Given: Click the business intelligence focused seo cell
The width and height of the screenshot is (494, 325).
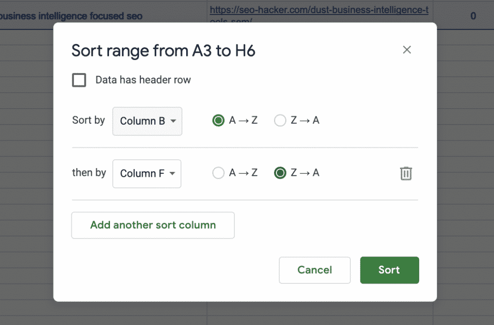Looking at the screenshot, I should (x=72, y=16).
